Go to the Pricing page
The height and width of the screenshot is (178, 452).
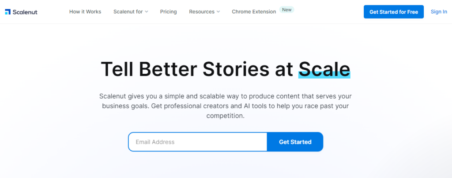(x=169, y=11)
